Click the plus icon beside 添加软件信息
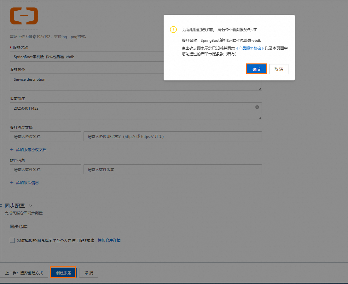Screen dimensions: 348x284 (12, 183)
